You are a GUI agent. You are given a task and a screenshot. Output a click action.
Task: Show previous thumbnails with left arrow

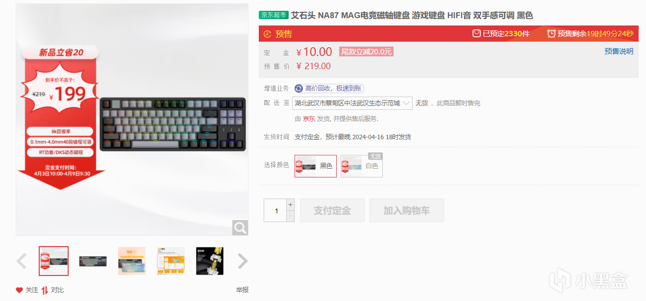click(x=22, y=261)
